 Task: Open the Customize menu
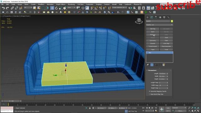[90, 4]
